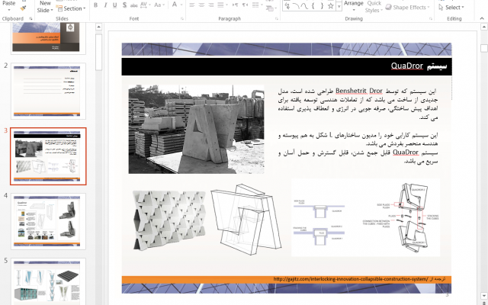Select the left brace shape
488x305 pixels.
coord(313,5)
